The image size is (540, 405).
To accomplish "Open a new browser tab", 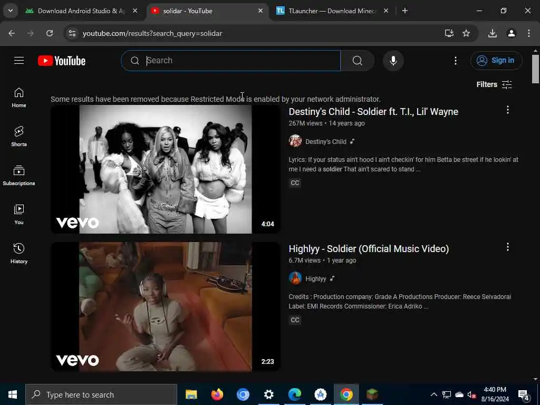I will pyautogui.click(x=405, y=11).
